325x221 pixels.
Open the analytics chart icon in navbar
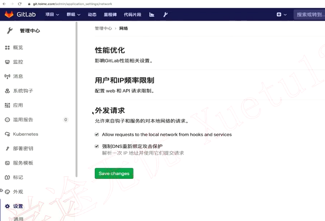click(152, 15)
